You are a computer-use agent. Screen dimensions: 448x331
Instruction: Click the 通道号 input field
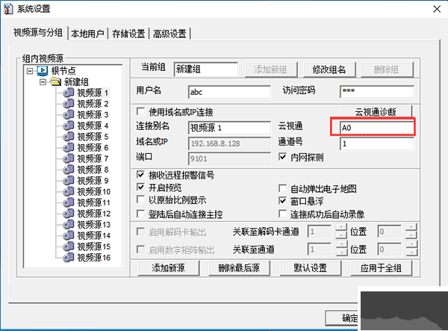(377, 143)
